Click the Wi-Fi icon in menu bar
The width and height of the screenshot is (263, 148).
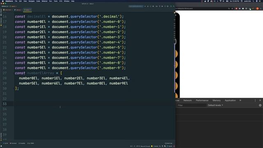coord(221,1)
